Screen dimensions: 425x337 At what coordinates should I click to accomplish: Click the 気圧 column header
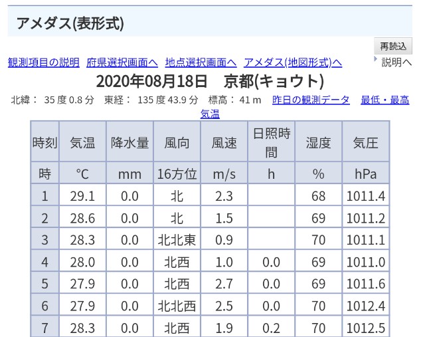[x=366, y=142]
